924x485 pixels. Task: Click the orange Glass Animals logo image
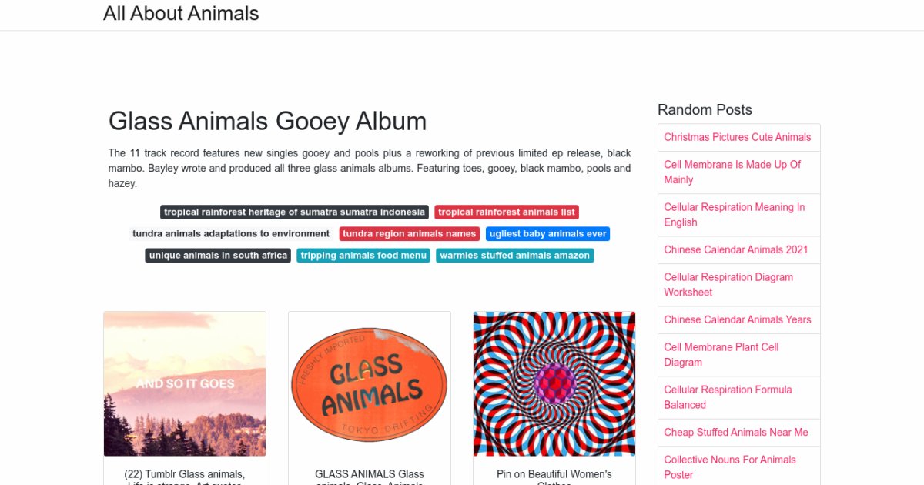[x=370, y=383]
